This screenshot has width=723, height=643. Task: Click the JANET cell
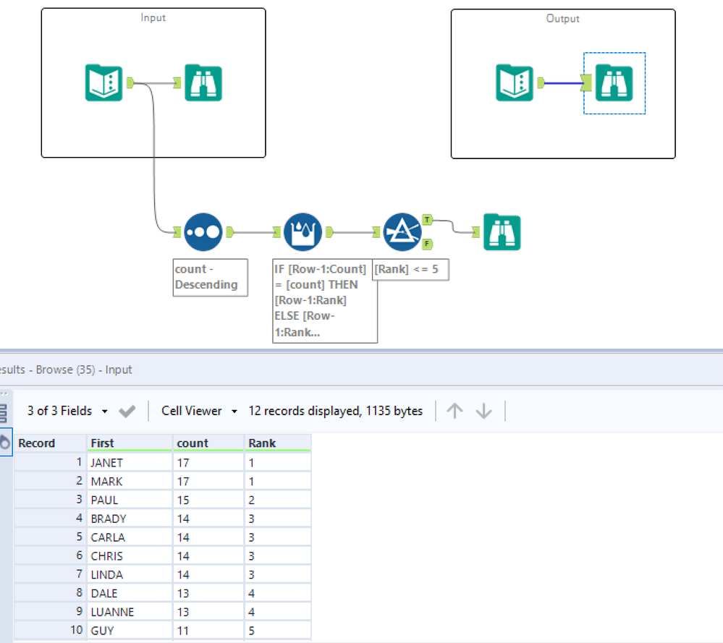[x=129, y=462]
